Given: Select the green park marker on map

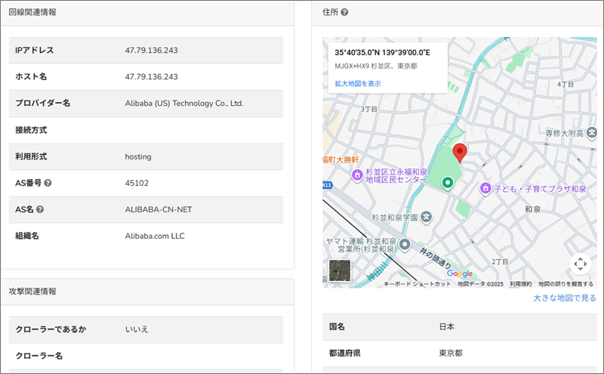Looking at the screenshot, I should point(447,182).
